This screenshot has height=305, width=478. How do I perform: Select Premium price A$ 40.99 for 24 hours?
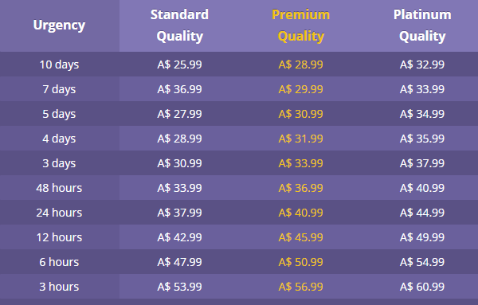[301, 213]
